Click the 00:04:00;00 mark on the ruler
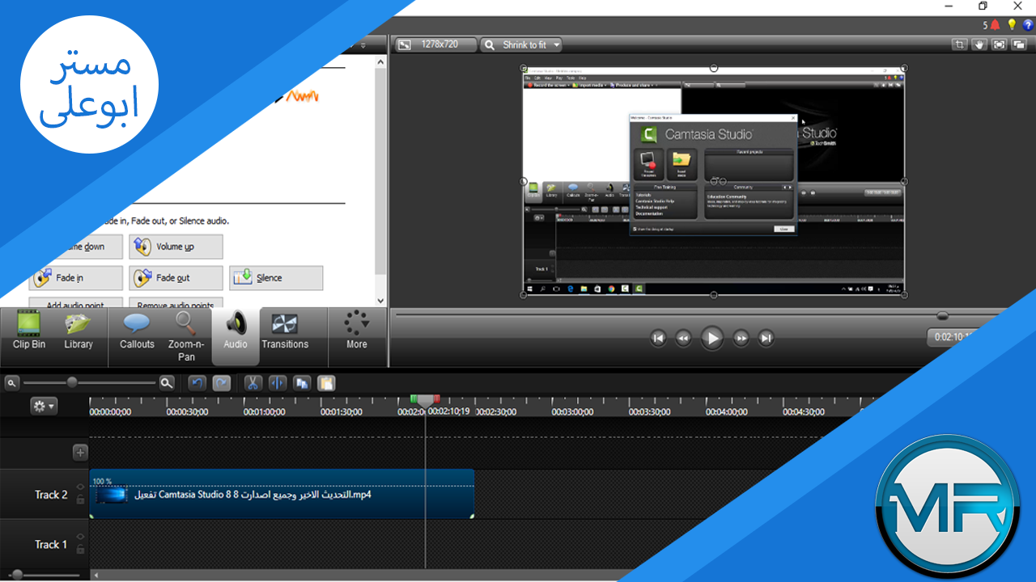The width and height of the screenshot is (1036, 582). pos(726,411)
